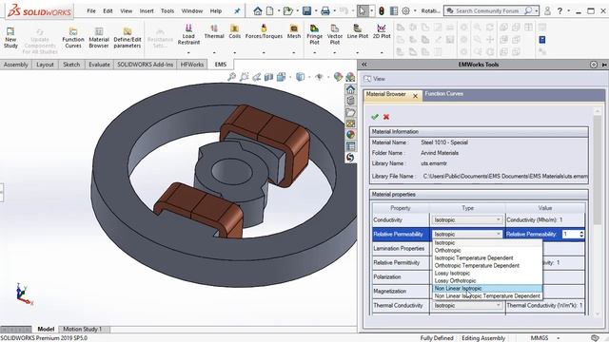The height and width of the screenshot is (342, 609).
Task: Open the Appearances color ball in the task pane
Action: pos(350,135)
